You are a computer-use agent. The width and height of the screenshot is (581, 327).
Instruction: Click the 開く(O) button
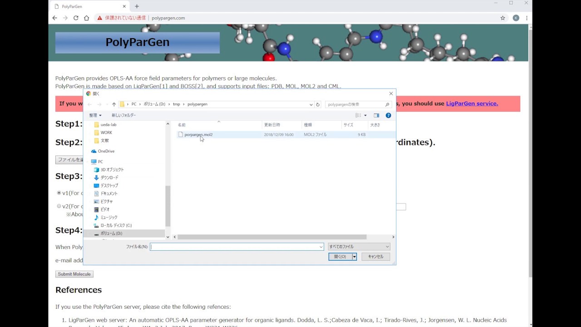[340, 257]
